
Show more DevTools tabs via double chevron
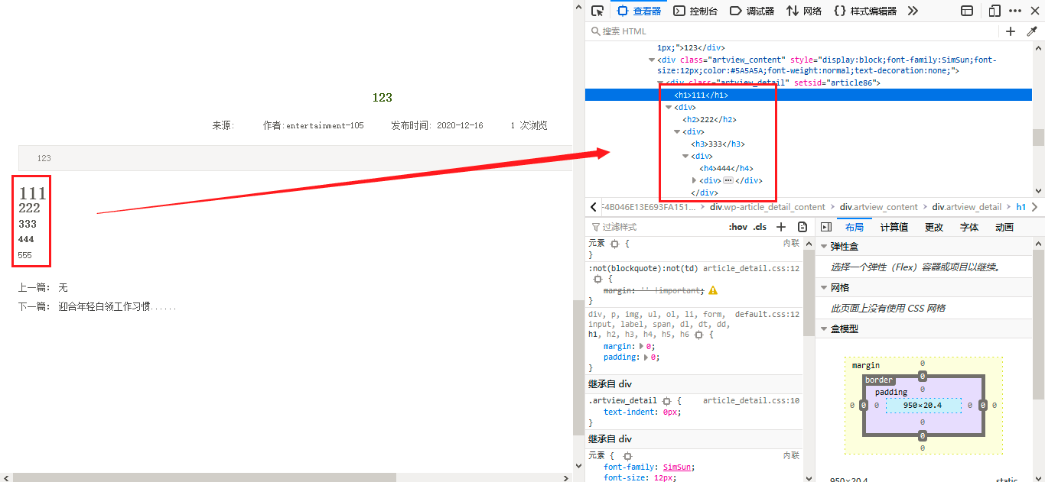(913, 11)
